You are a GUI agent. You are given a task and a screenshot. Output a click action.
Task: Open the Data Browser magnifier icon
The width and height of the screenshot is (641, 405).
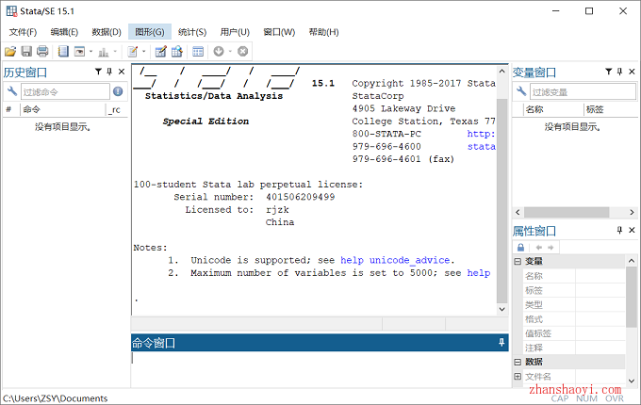177,52
